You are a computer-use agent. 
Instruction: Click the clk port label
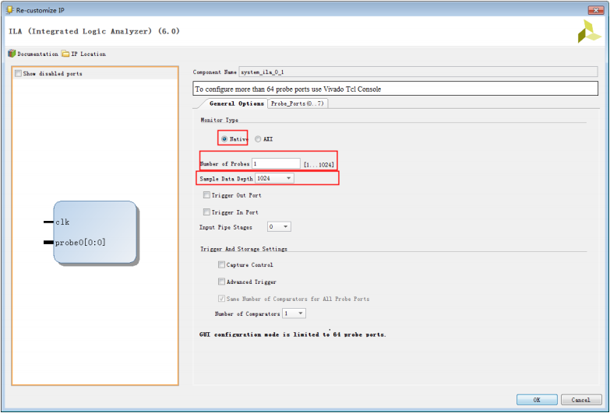[x=62, y=222]
